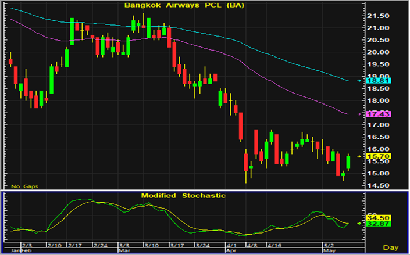Click the Mar month label
410x255 pixels.
(x=124, y=250)
